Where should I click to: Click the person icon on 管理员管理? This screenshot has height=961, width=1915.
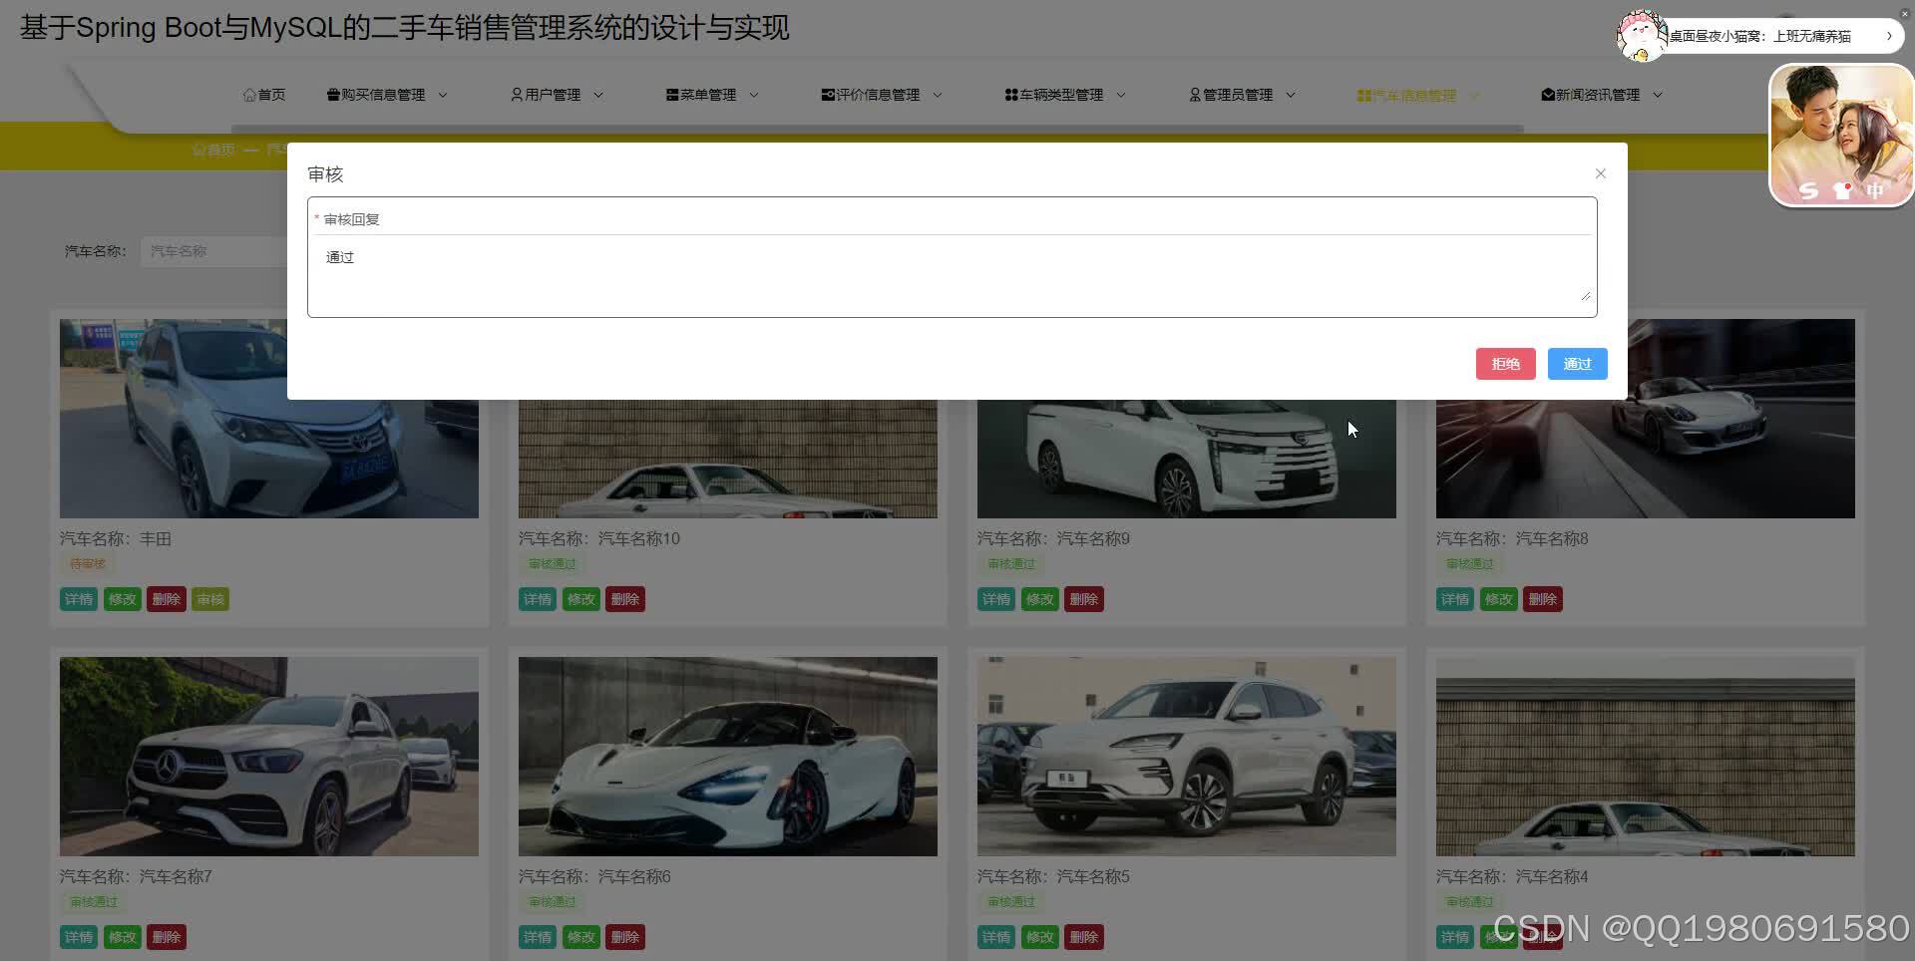tap(1194, 94)
